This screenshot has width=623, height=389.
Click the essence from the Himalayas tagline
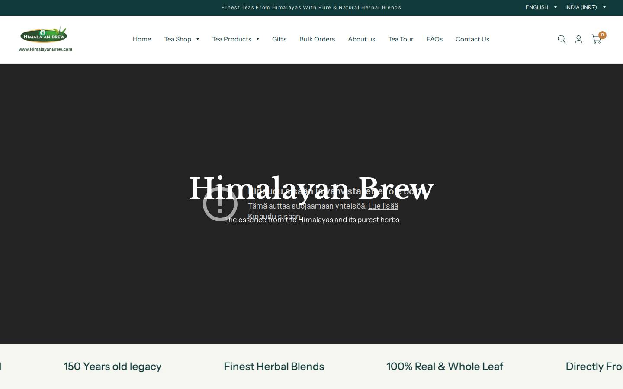tap(311, 220)
